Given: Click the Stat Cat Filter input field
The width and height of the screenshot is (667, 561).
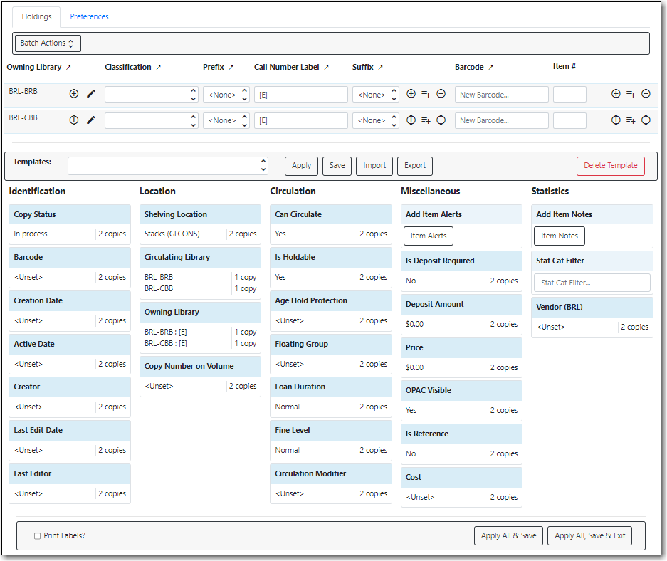Looking at the screenshot, I should 592,283.
